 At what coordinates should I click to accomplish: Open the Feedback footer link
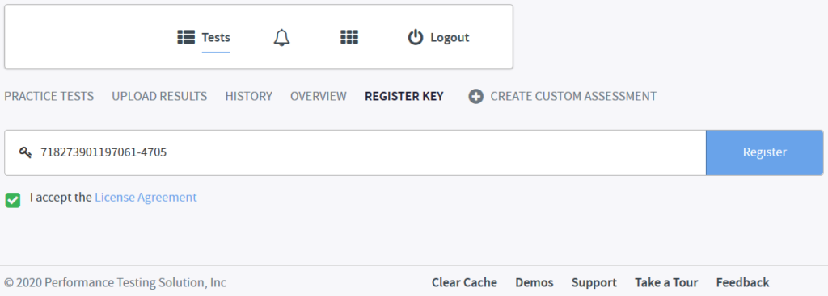tap(742, 283)
